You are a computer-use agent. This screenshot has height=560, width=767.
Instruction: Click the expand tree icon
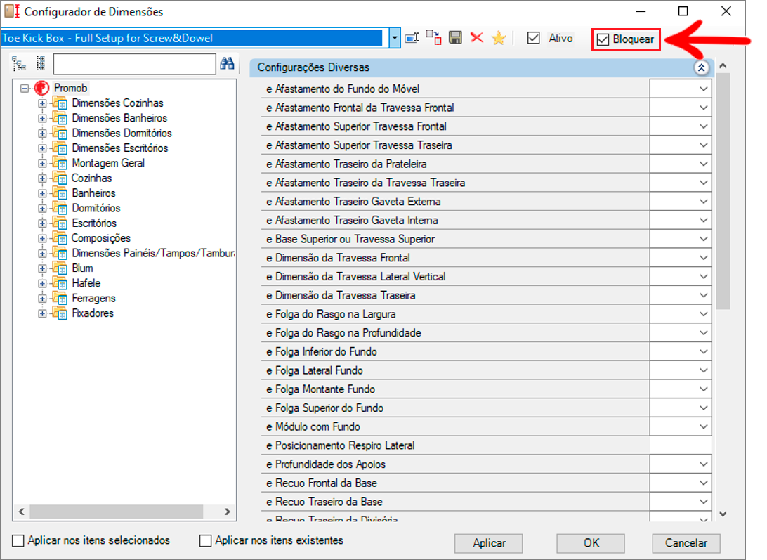19,63
